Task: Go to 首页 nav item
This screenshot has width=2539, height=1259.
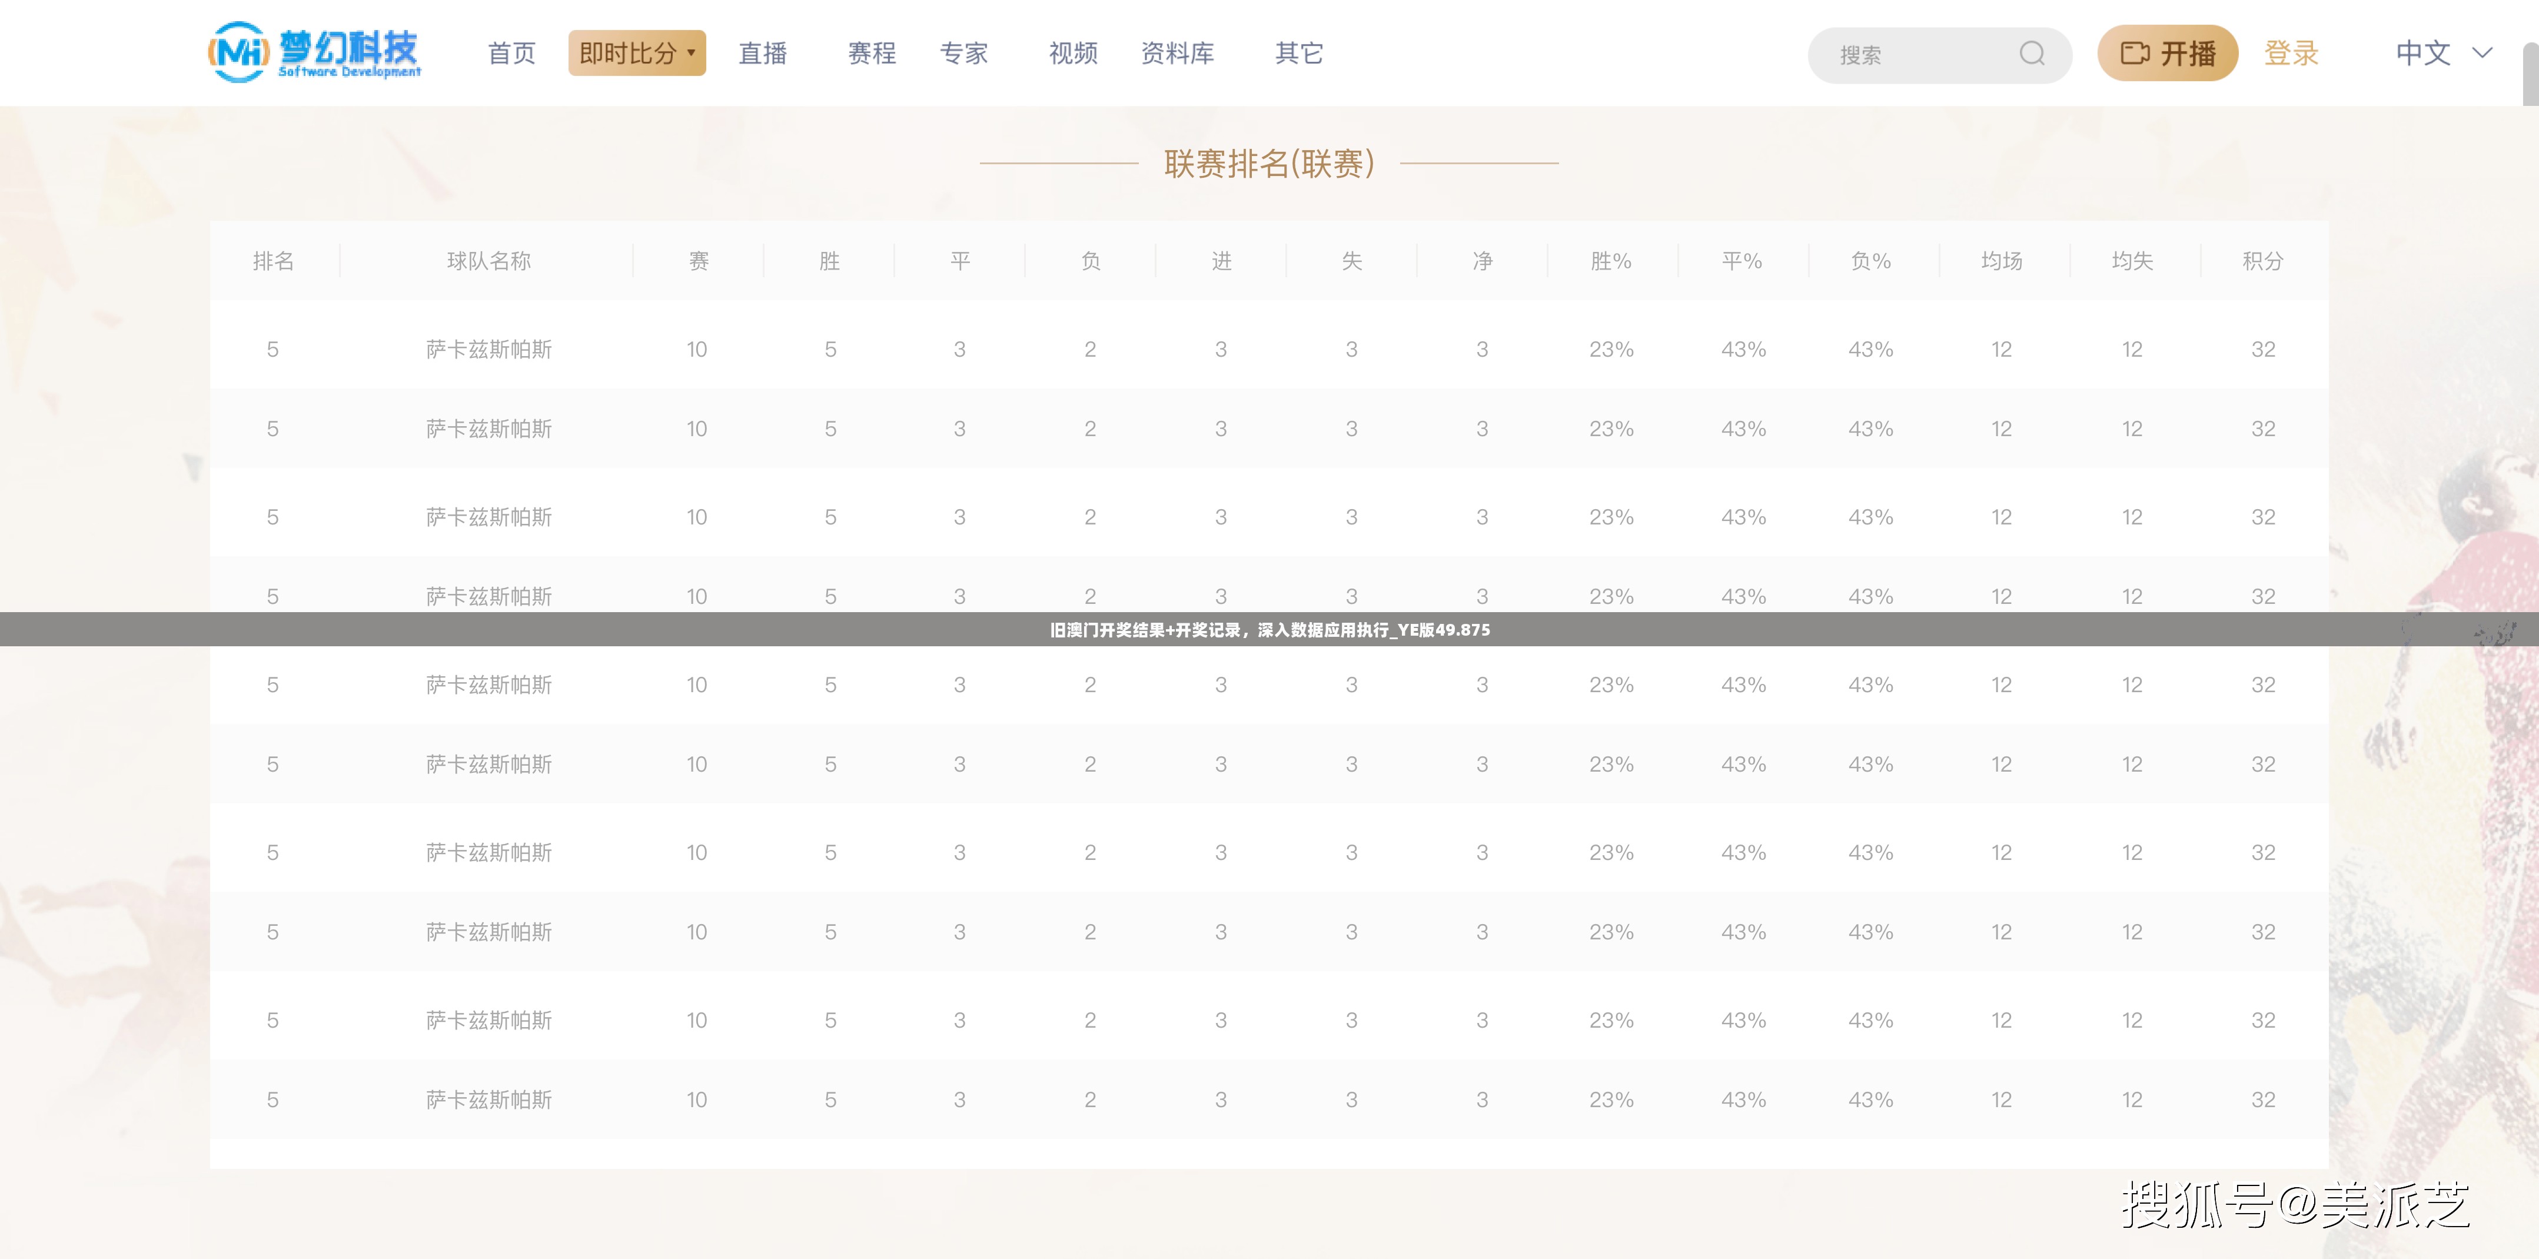Action: click(511, 53)
